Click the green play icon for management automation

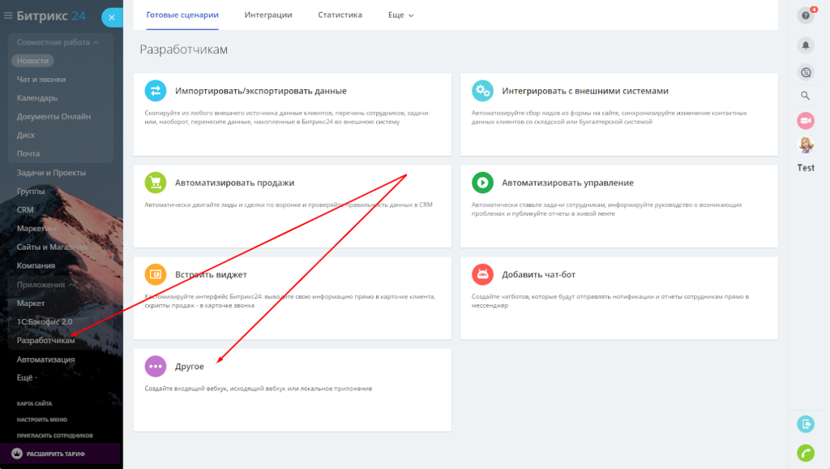[x=482, y=183]
